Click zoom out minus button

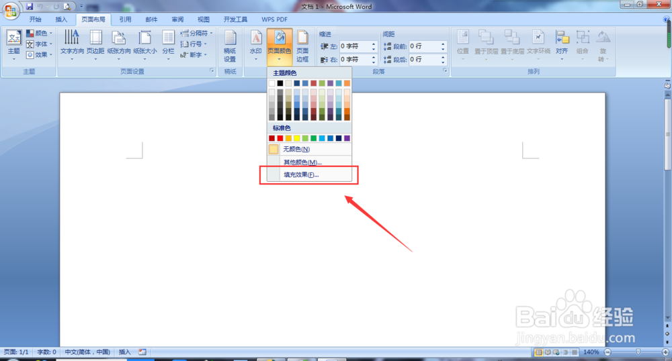tap(607, 352)
